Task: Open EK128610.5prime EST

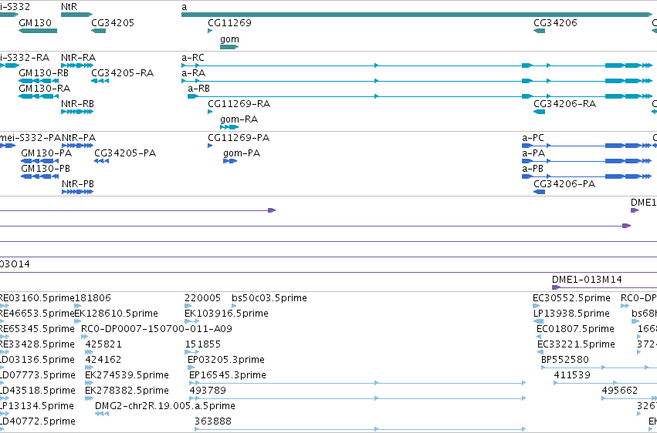Action: click(x=78, y=321)
